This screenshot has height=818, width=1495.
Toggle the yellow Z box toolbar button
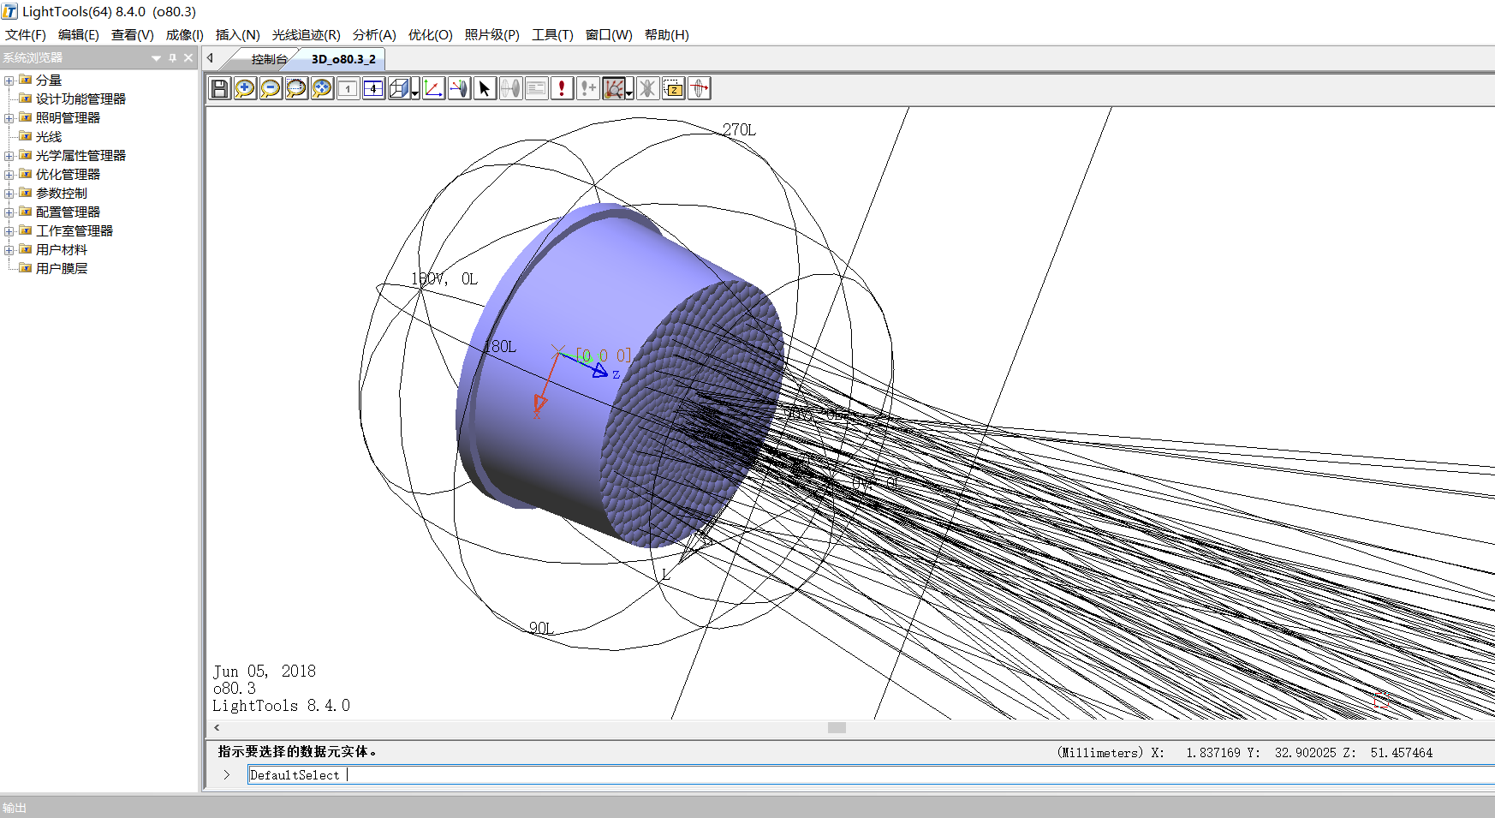(674, 88)
